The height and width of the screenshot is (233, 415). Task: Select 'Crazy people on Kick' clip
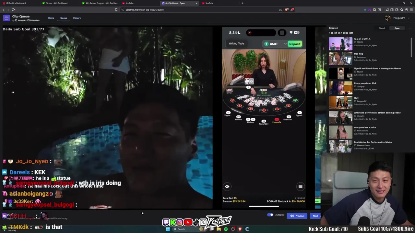pyautogui.click(x=369, y=88)
